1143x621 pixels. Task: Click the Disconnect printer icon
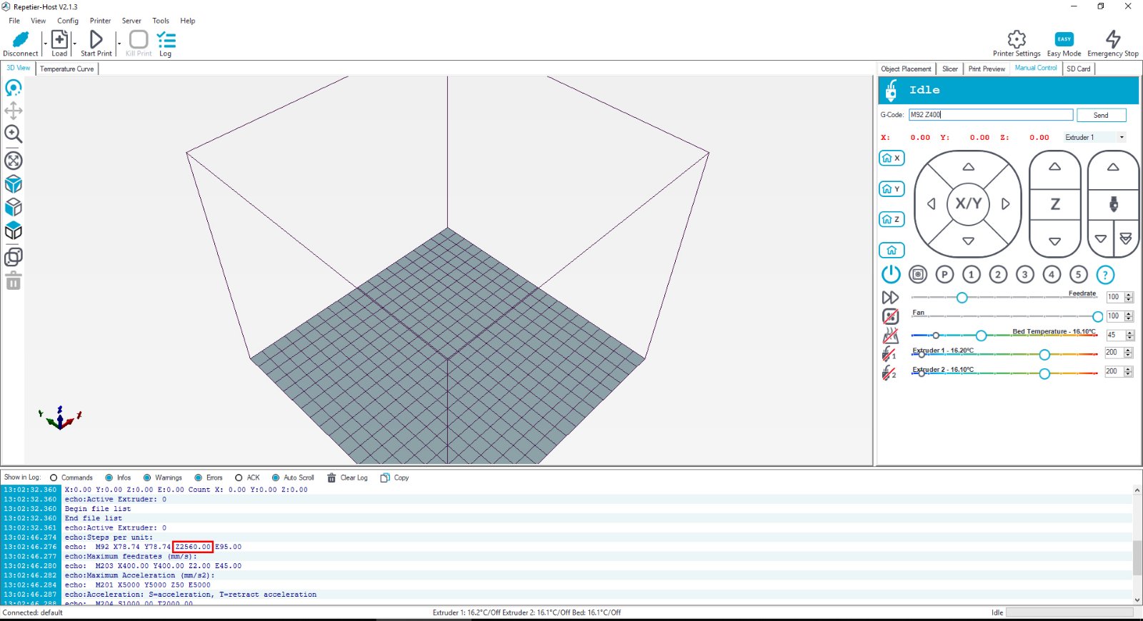(21, 40)
